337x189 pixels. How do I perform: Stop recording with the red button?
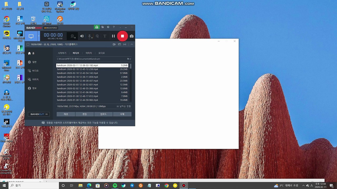122,36
